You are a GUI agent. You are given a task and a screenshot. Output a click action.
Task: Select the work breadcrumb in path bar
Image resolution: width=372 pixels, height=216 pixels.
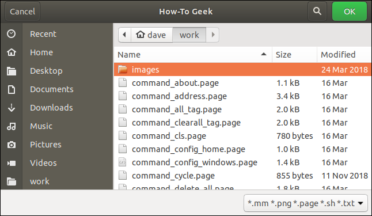189,35
